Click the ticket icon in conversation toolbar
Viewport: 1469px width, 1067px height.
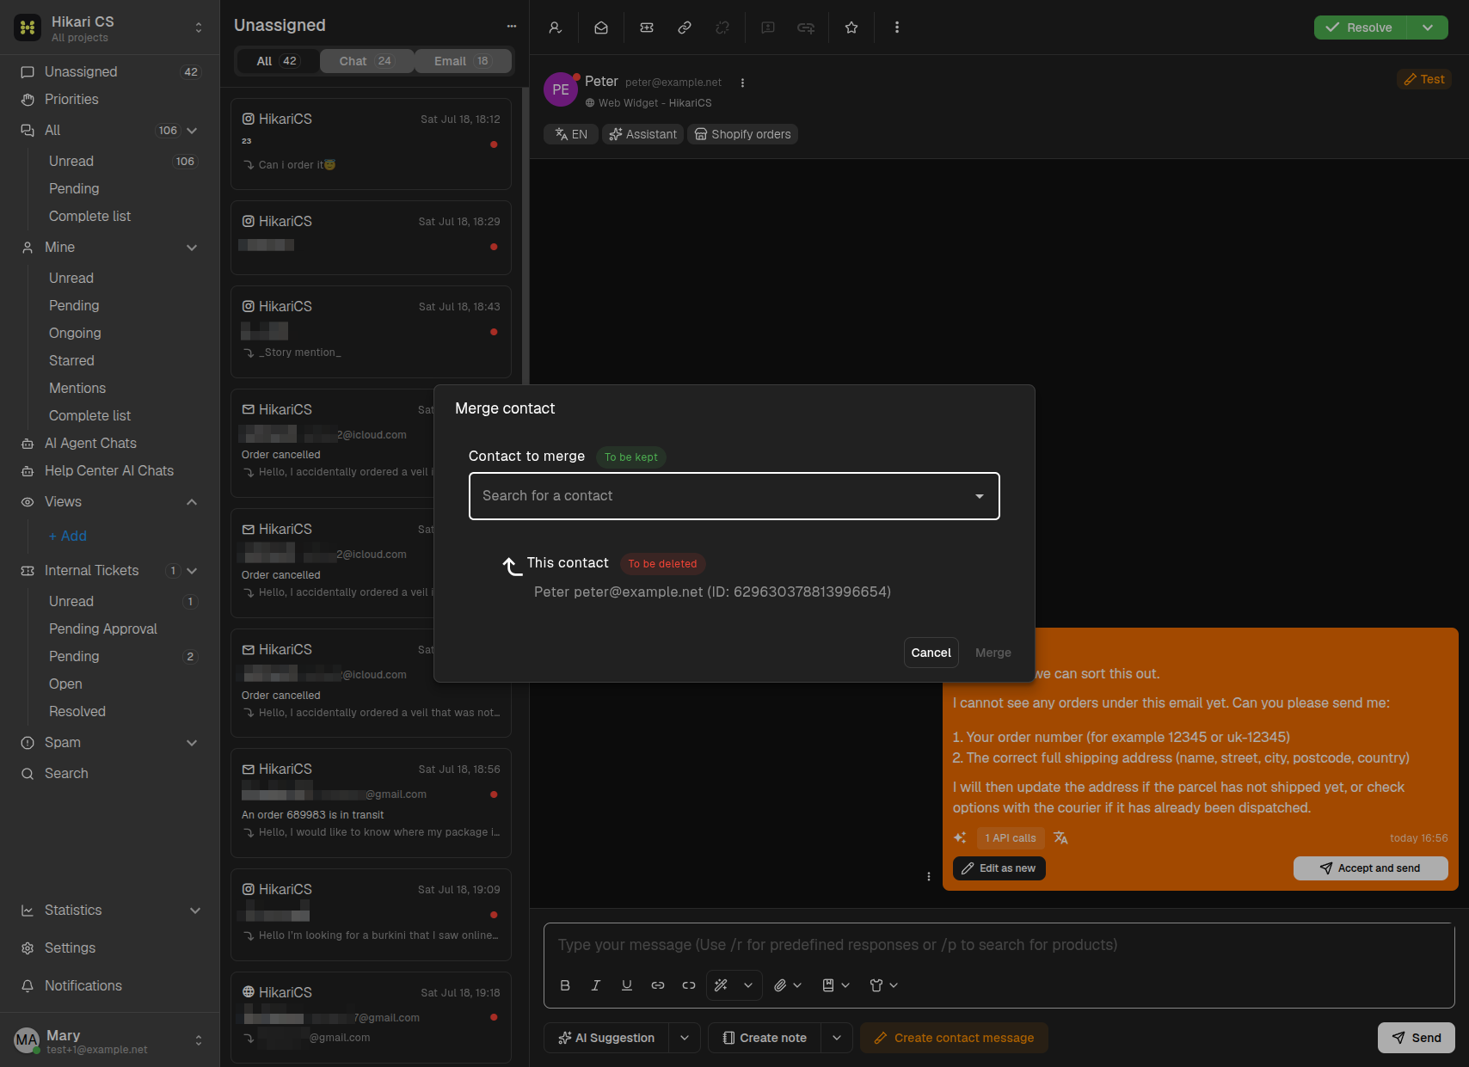647,28
